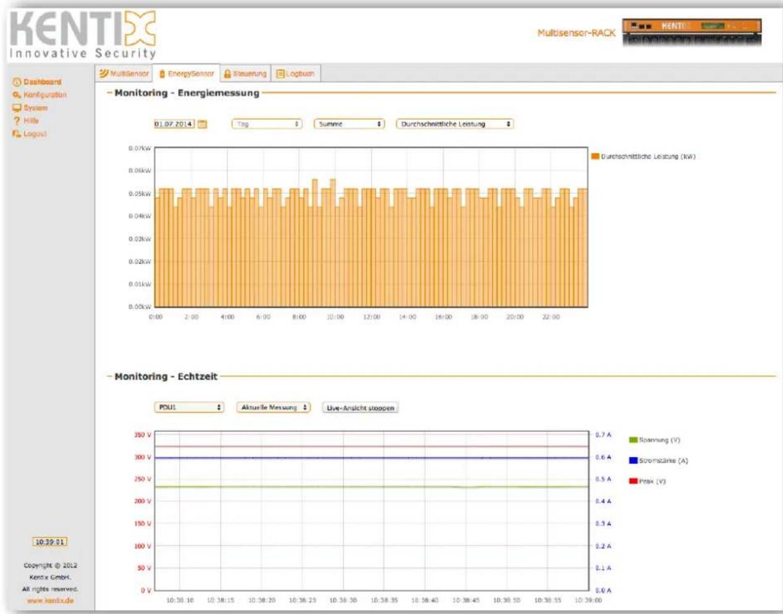Click the Logbuch tab list icon
This screenshot has height=614, width=783.
[x=280, y=73]
